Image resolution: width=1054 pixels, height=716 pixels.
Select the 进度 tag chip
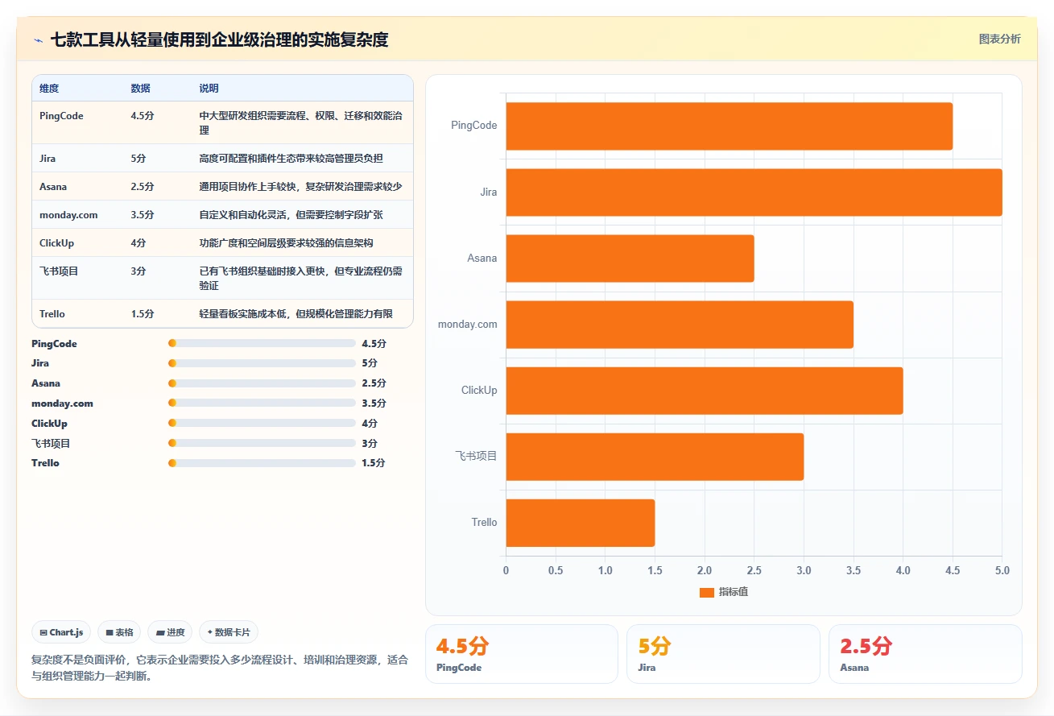[170, 632]
